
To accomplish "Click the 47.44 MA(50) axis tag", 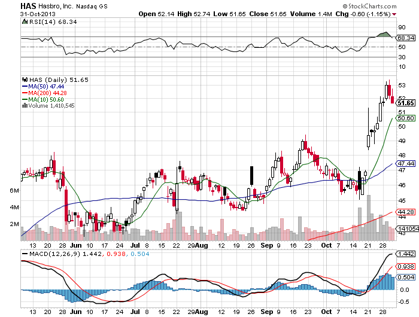I will click(x=406, y=163).
